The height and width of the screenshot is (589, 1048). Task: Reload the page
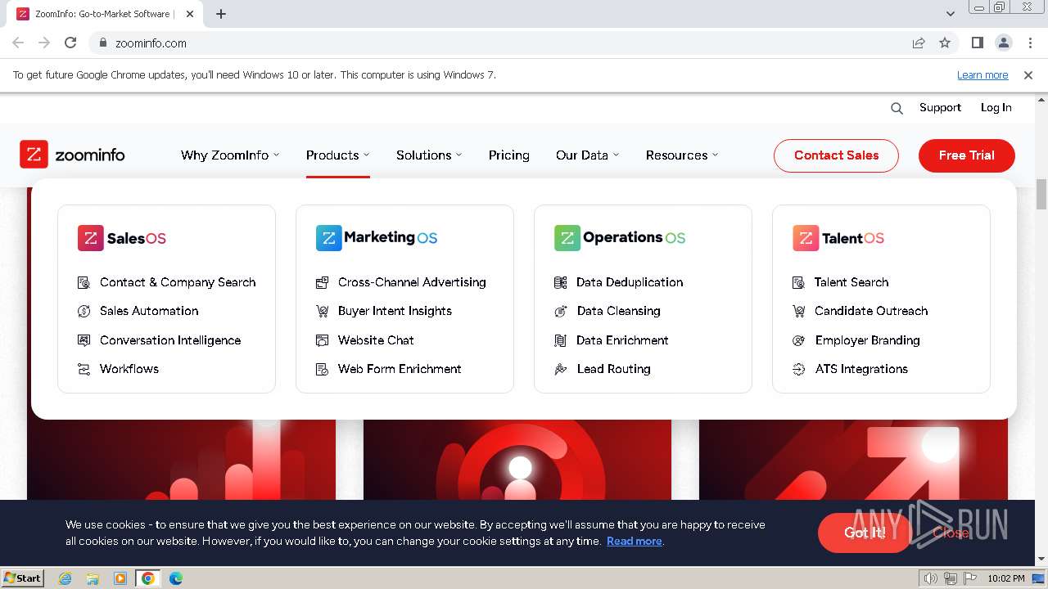click(70, 43)
